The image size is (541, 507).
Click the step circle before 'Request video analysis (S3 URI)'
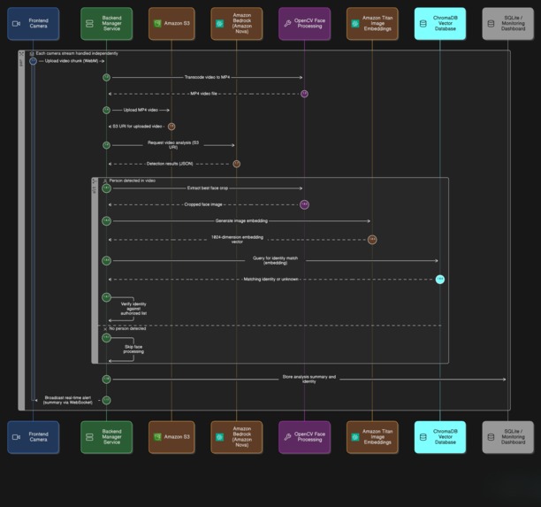(x=106, y=145)
